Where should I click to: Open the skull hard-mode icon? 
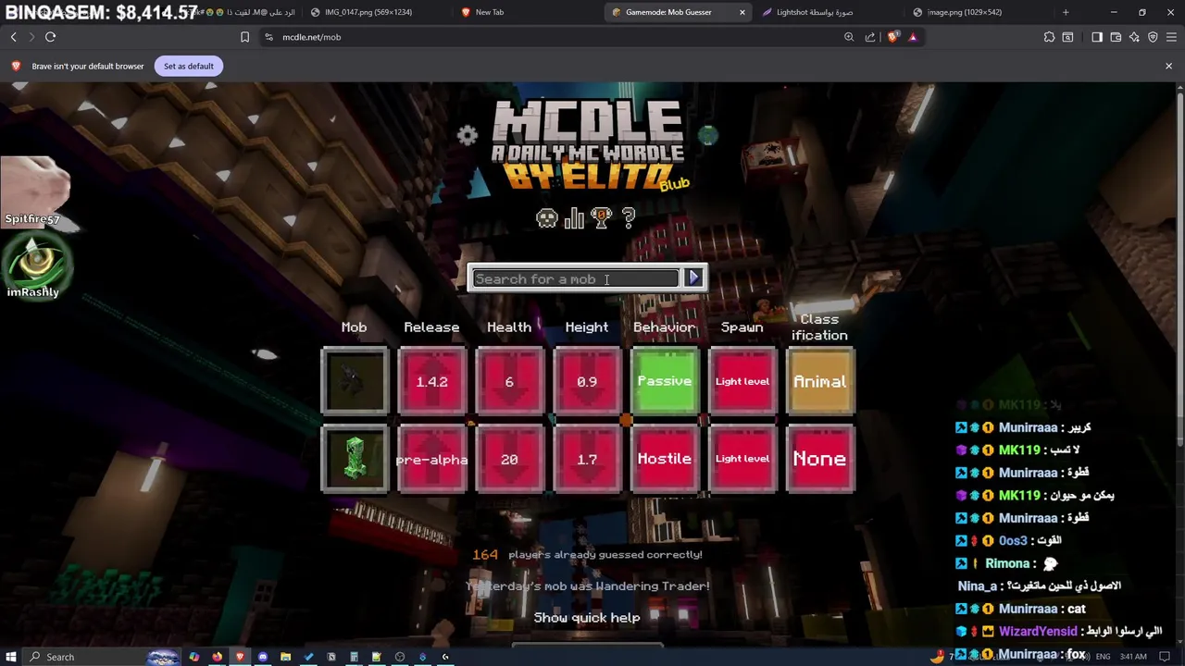[547, 218]
